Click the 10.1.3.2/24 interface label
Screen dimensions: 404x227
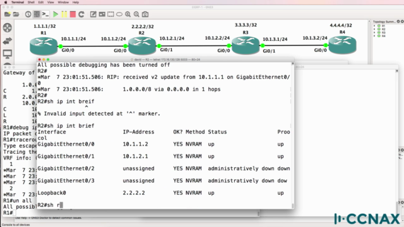tap(315, 38)
